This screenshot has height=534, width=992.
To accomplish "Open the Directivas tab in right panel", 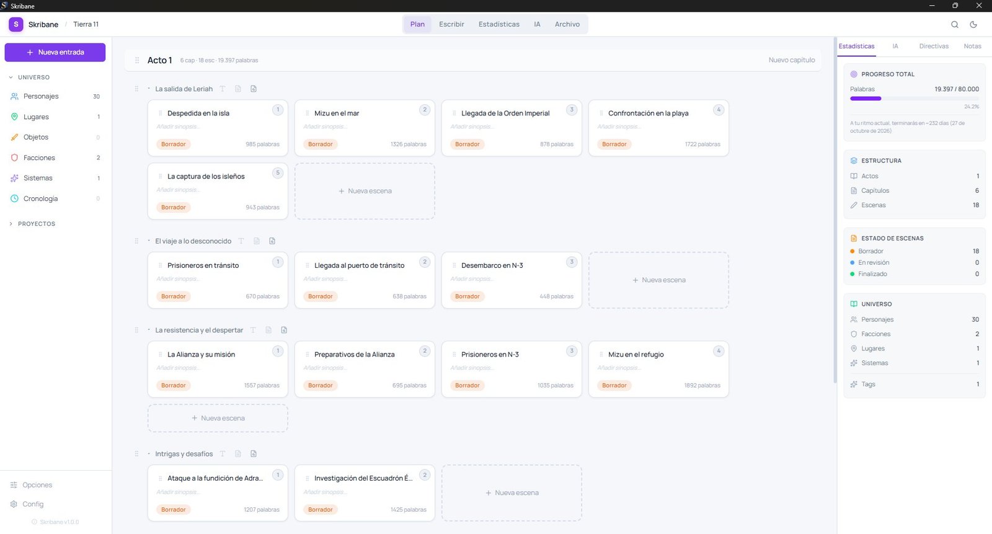I will pyautogui.click(x=933, y=46).
